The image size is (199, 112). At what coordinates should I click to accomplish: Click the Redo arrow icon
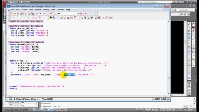click(x=40, y=13)
